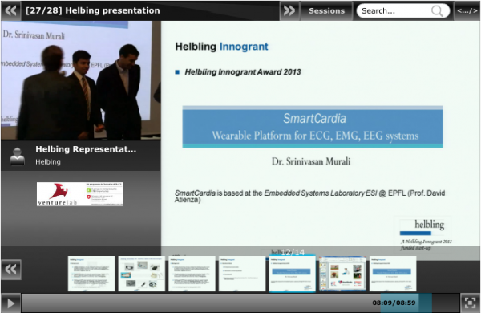Start playback with the play button
Viewport: 481px width, 313px height.
tap(10, 303)
